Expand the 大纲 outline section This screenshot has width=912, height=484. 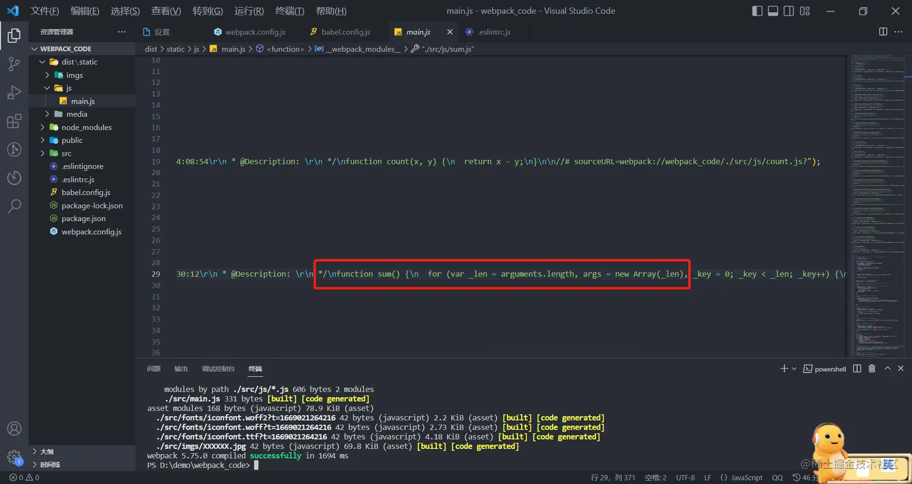(82, 451)
